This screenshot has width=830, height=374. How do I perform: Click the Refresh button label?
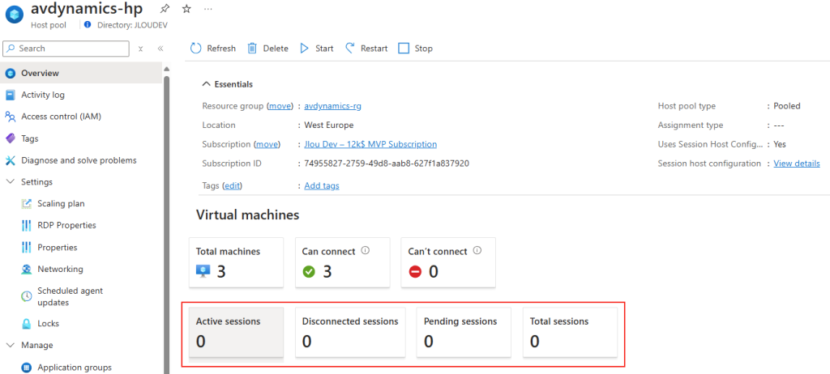tap(221, 49)
